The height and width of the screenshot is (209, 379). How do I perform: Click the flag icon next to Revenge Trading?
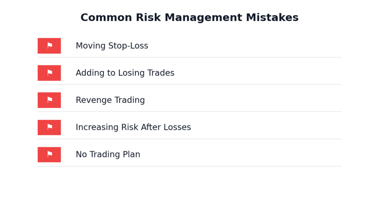(49, 100)
